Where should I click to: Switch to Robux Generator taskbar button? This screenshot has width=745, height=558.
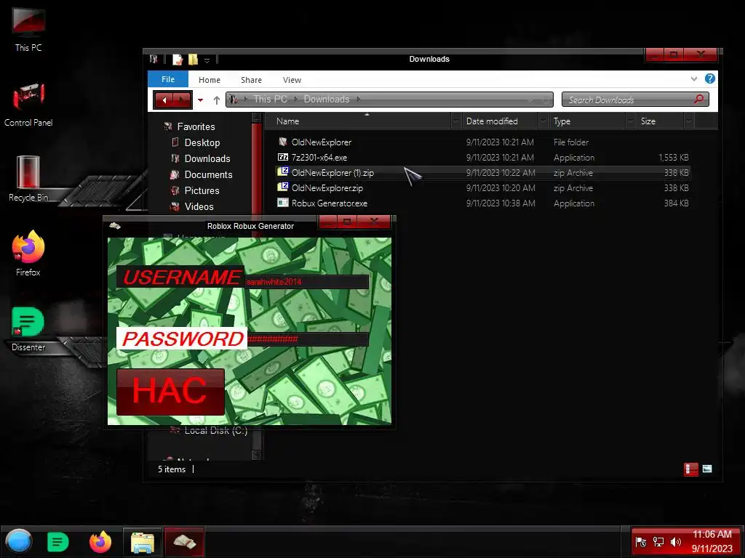coord(184,542)
